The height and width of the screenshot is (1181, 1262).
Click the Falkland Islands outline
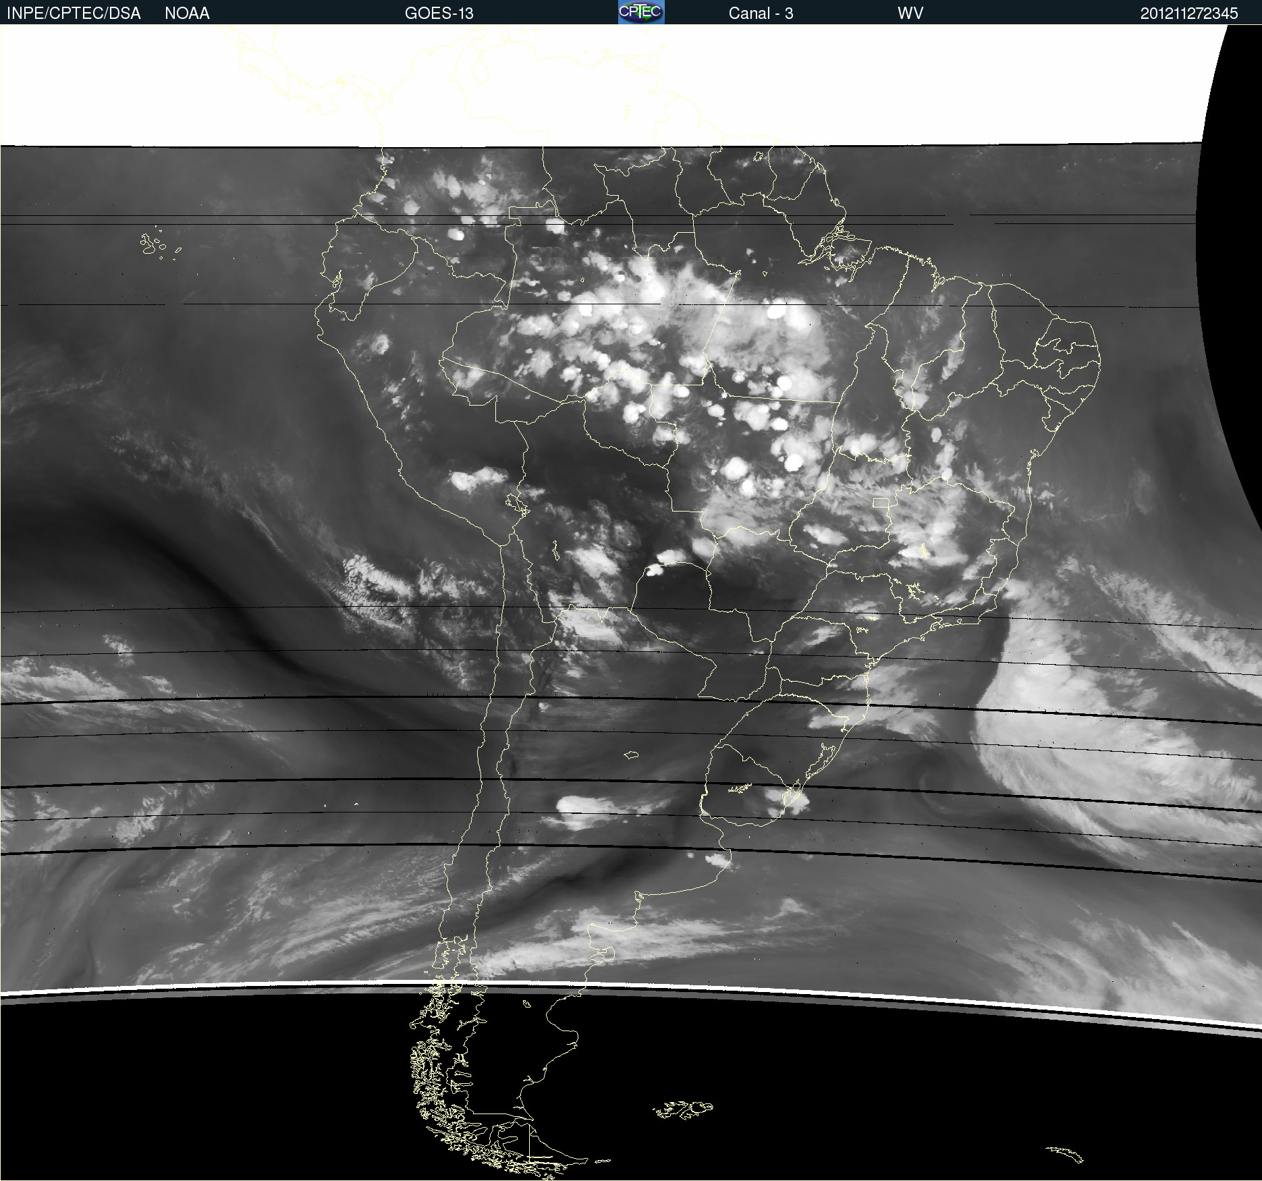click(x=683, y=1109)
